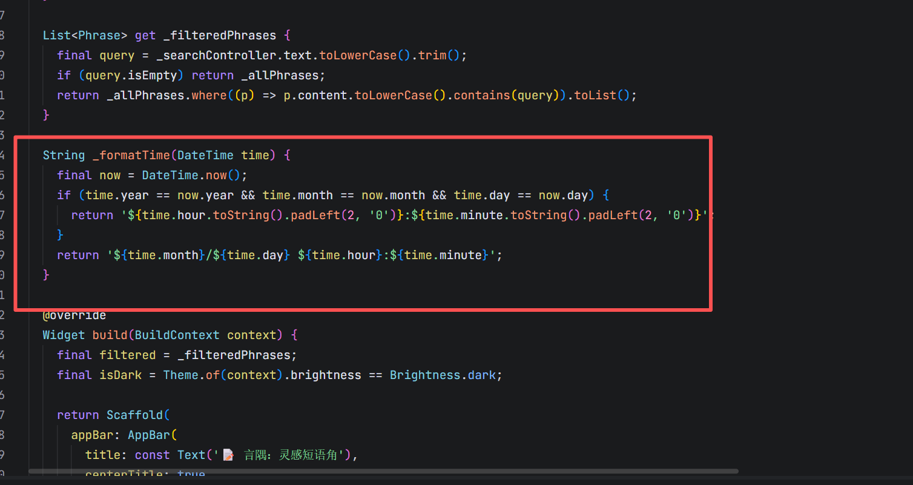
Task: Click p.content in the where lambda
Action: (315, 95)
